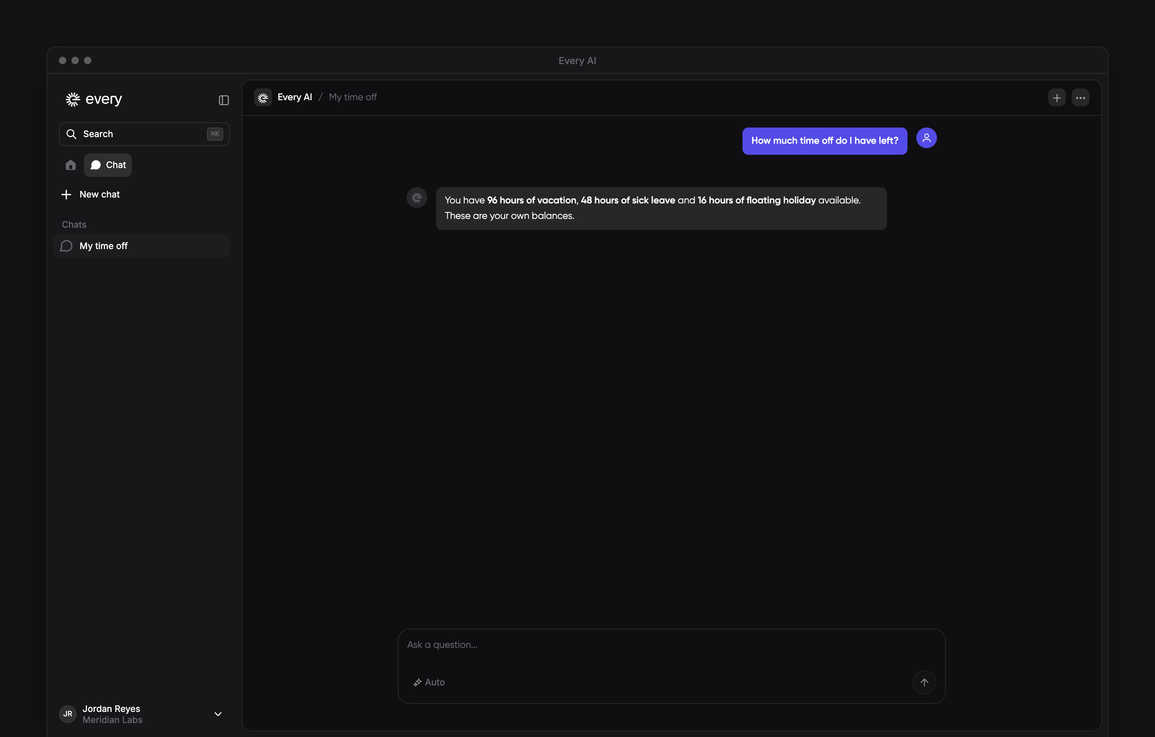Open the more options ellipsis menu
1155x737 pixels.
click(1080, 97)
